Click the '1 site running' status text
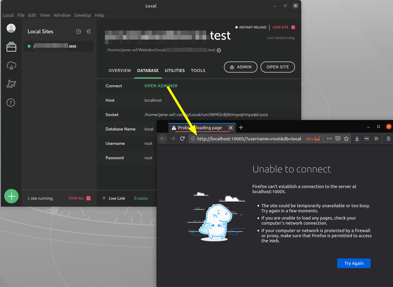The height and width of the screenshot is (287, 393). (40, 198)
